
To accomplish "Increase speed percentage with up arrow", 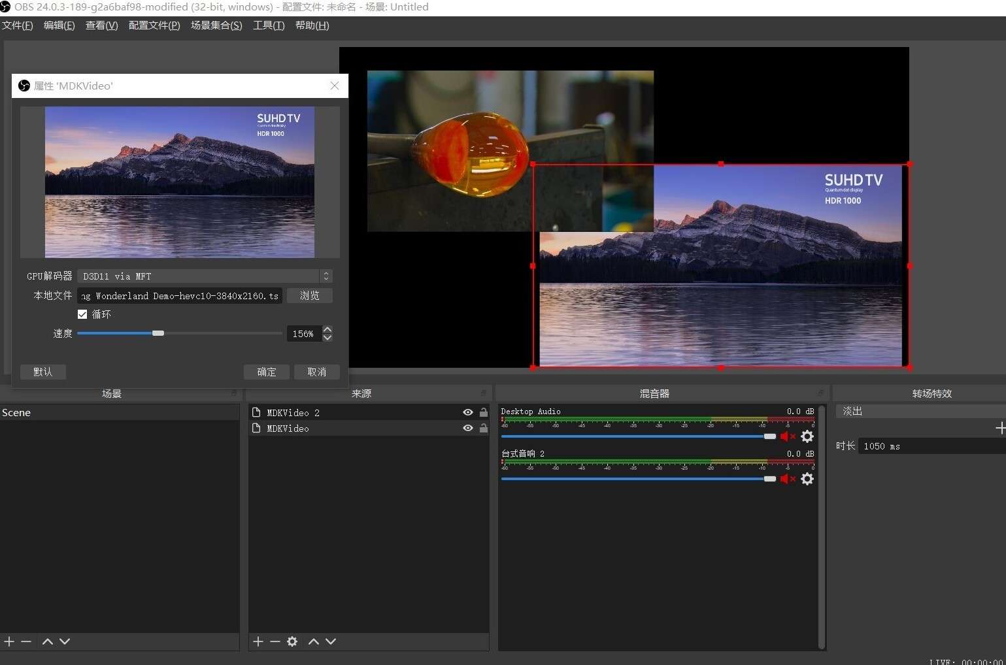I will pos(327,329).
